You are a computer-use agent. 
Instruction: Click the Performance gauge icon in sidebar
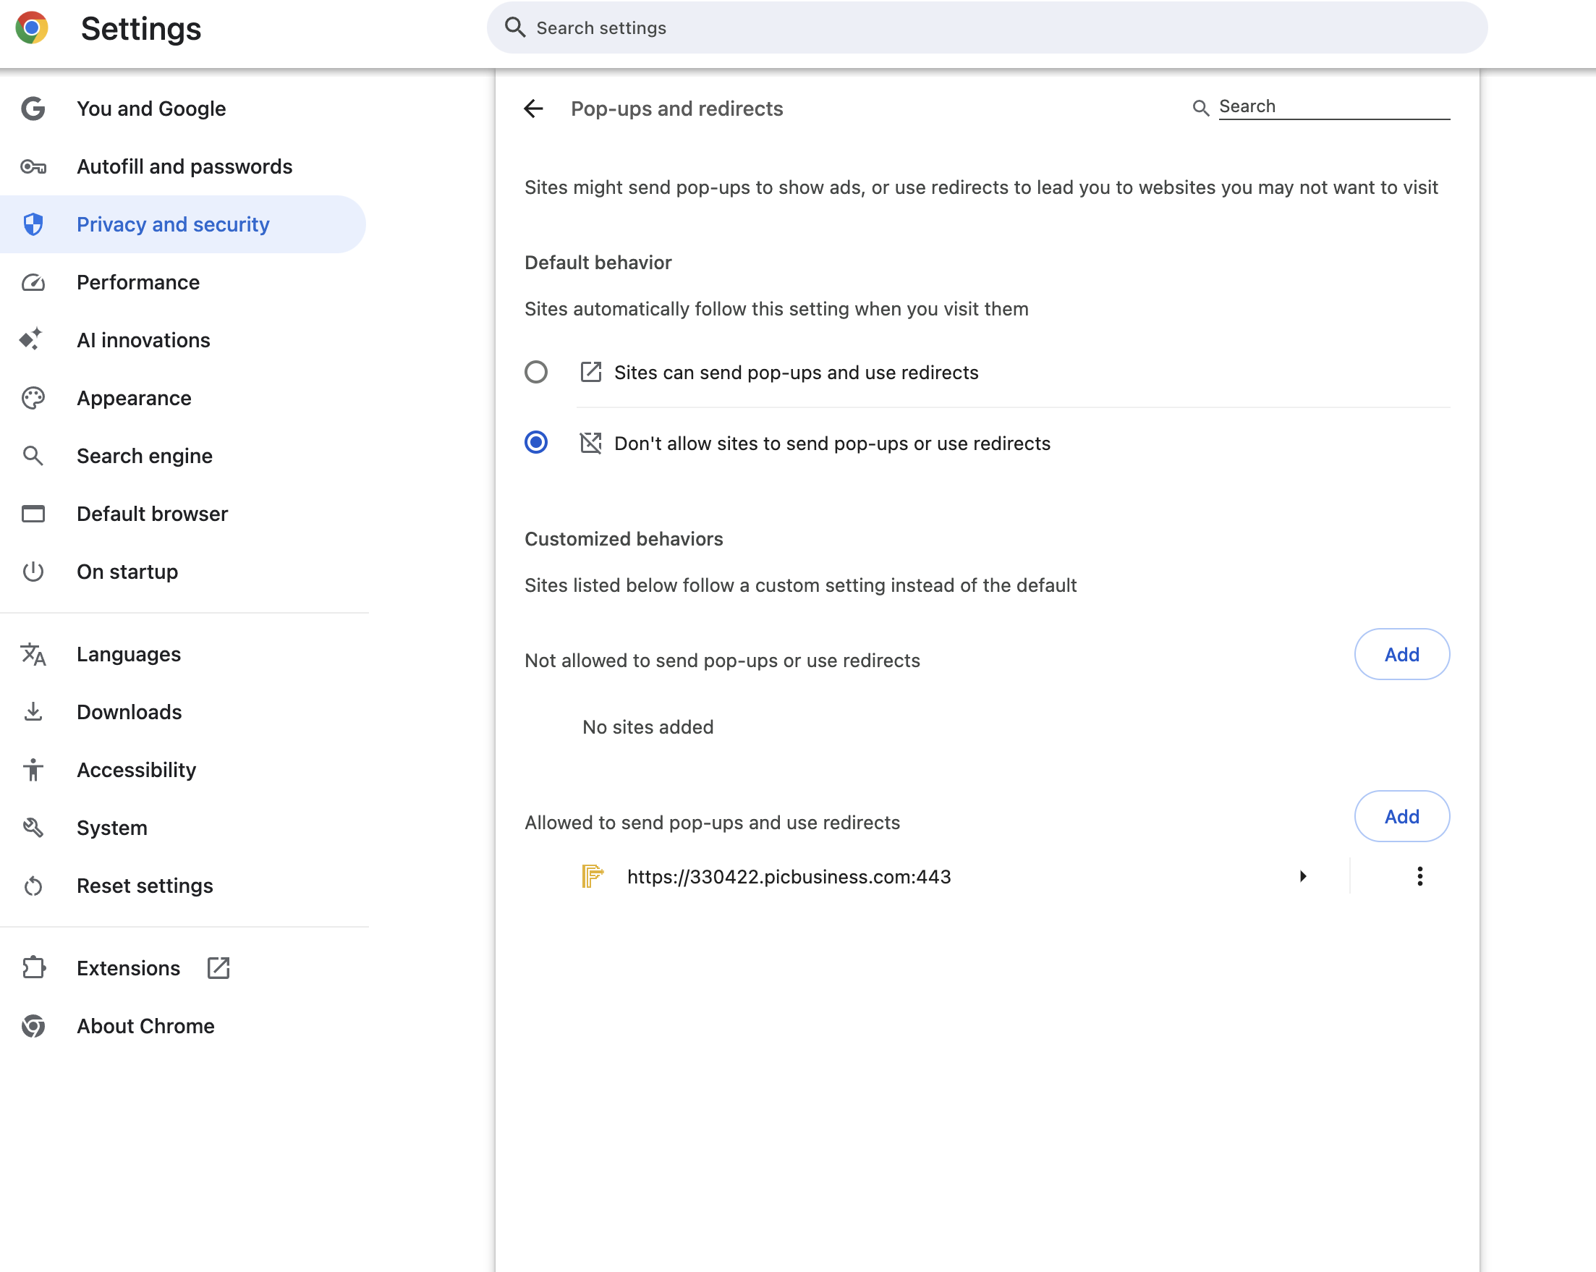33,282
